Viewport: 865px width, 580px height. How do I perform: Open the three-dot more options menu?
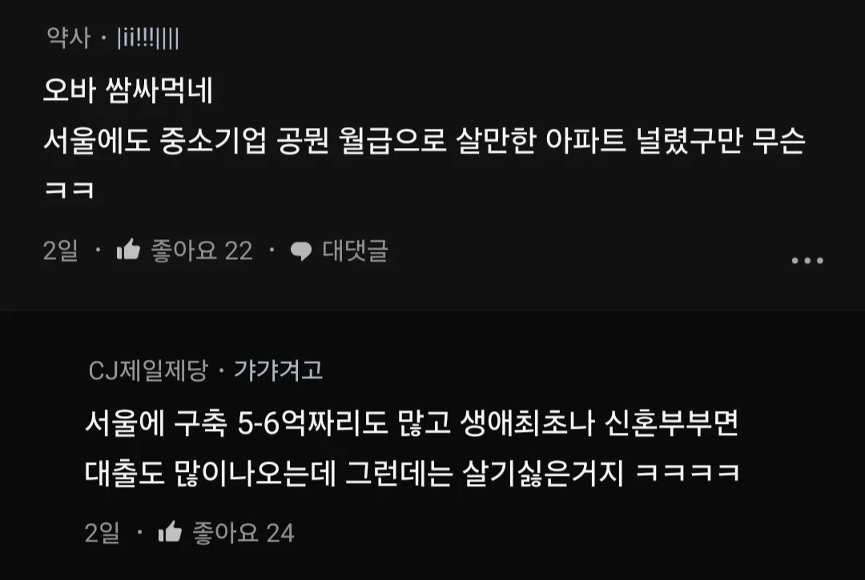coord(807,261)
